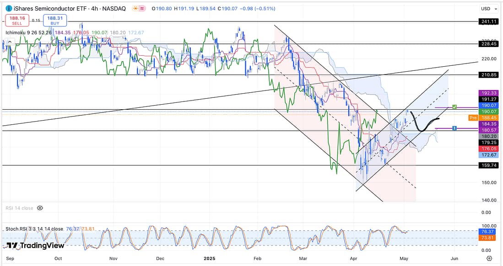Click the Nov label on time axis
The width and height of the screenshot is (503, 266).
pos(113,258)
